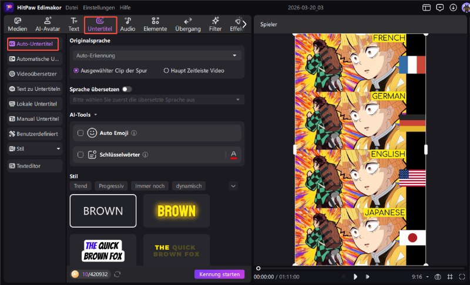Image resolution: width=470 pixels, height=285 pixels.
Task: Enter fullscreen player view
Action: point(462,276)
